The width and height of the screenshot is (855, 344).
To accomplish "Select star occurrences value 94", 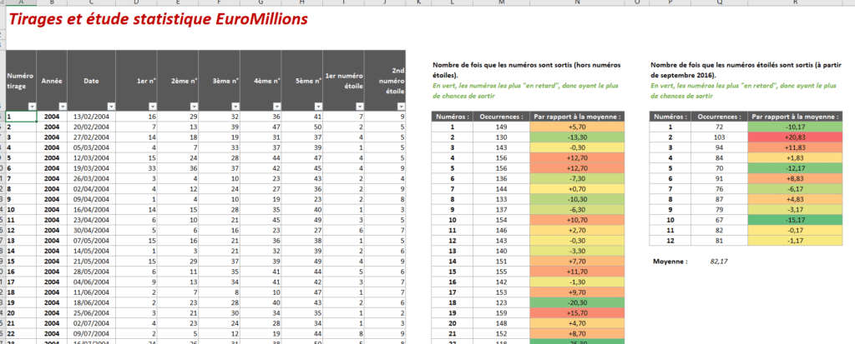I will (x=719, y=147).
